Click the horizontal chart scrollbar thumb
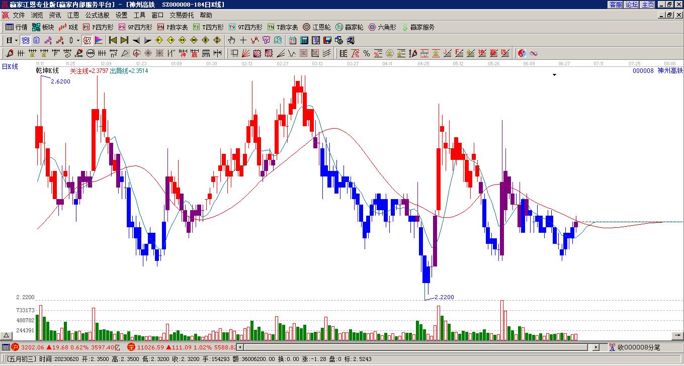684x366 pixels. click(x=415, y=347)
